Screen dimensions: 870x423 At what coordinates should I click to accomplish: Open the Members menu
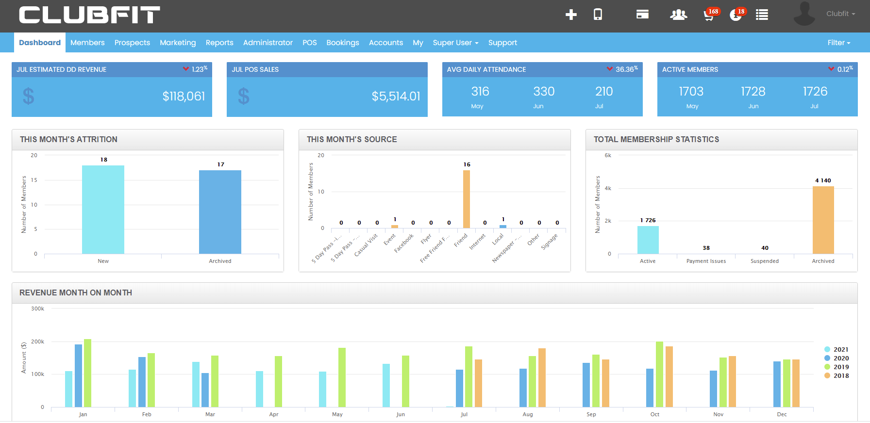pyautogui.click(x=87, y=43)
